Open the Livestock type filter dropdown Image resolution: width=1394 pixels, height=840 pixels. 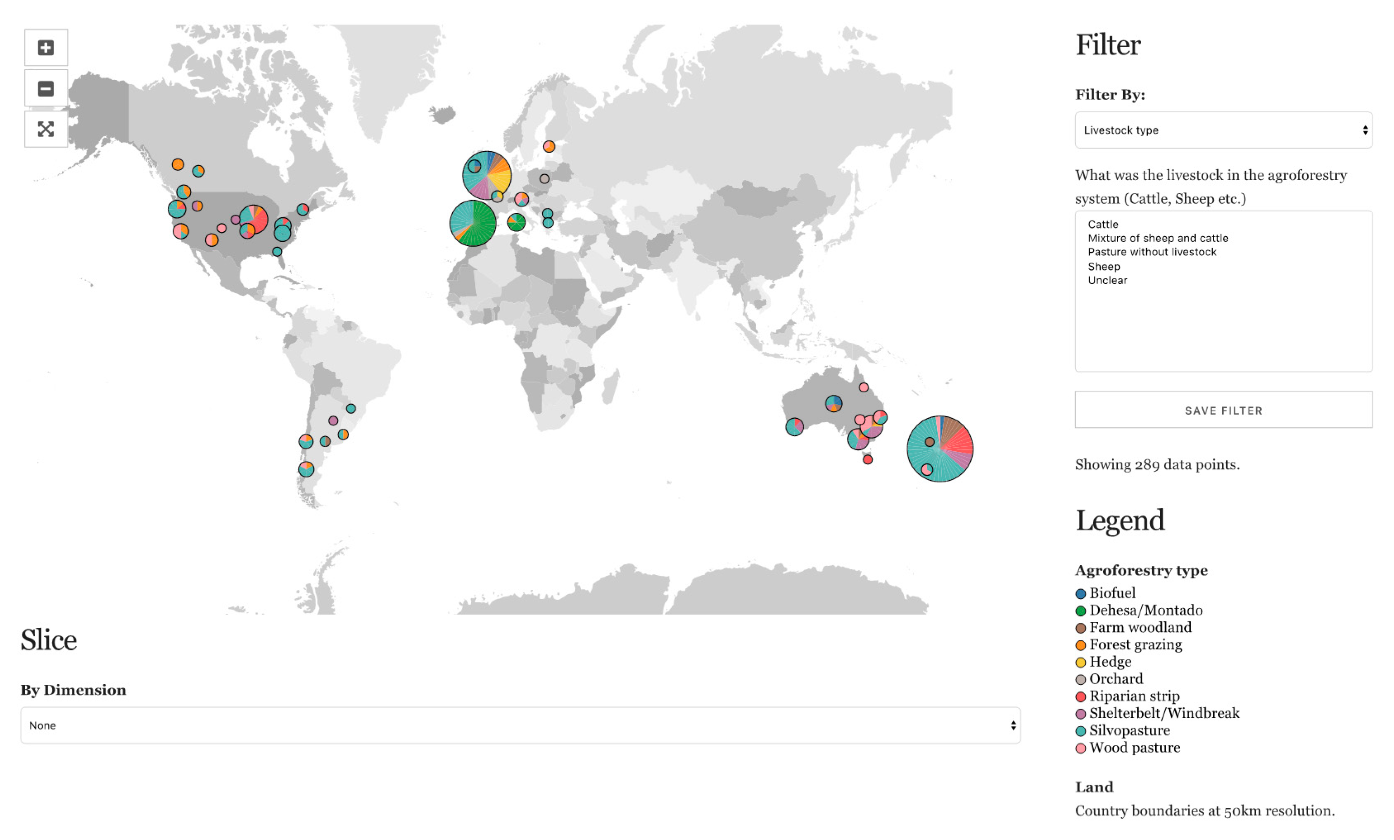1223,130
